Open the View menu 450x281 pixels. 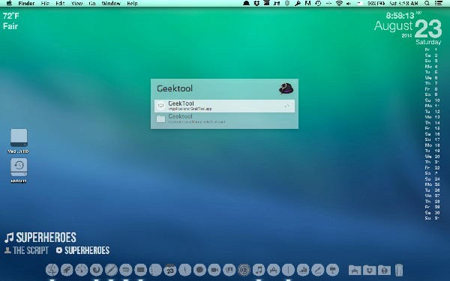[x=76, y=4]
